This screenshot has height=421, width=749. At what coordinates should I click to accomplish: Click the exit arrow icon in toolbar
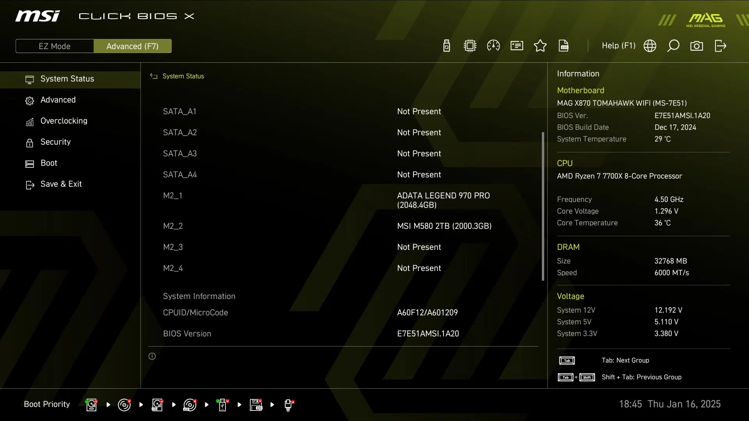(x=721, y=46)
